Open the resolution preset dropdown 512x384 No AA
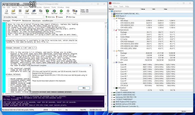Image resolution: width=195 pixels, height=115 pixels. pos(14,17)
